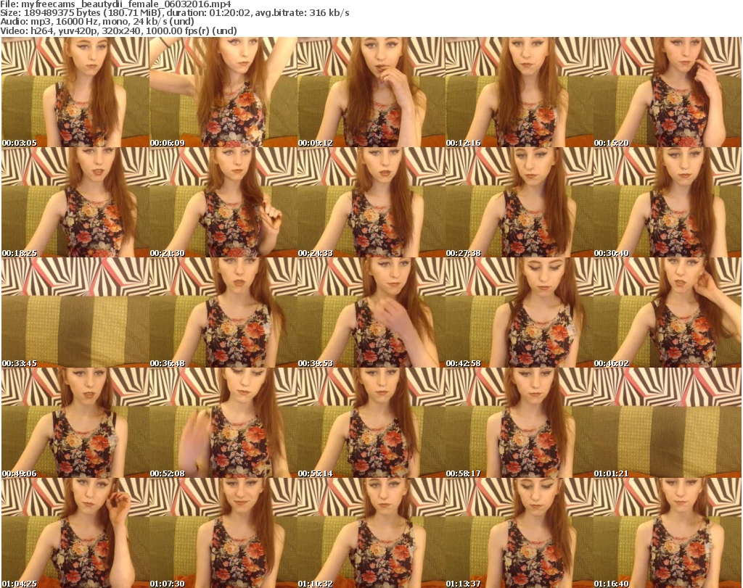Viewport: 743px width, 588px height.
Task: Choose the 01:04:25 preview frame
Action: (75, 533)
